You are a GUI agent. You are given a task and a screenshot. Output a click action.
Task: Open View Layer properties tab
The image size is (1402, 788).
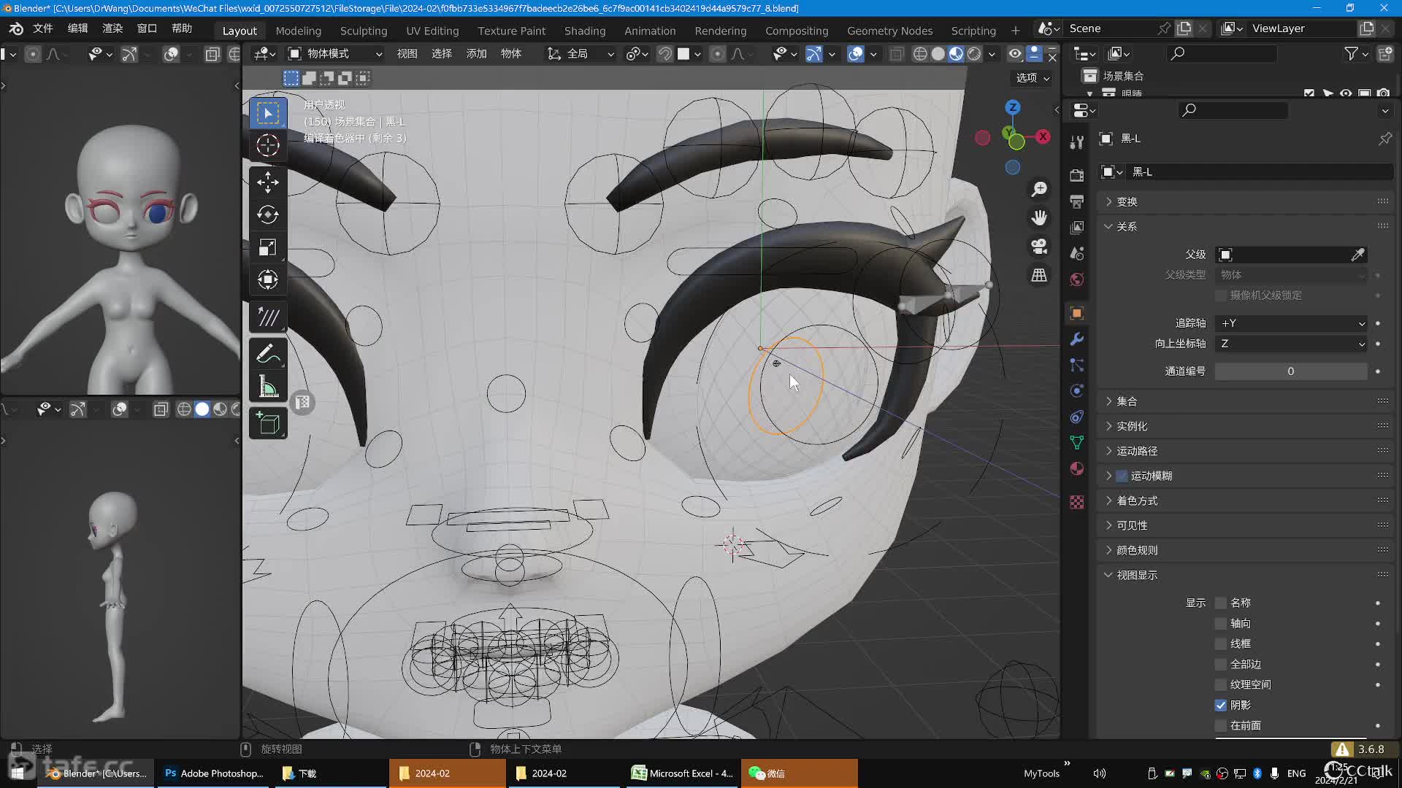1076,228
